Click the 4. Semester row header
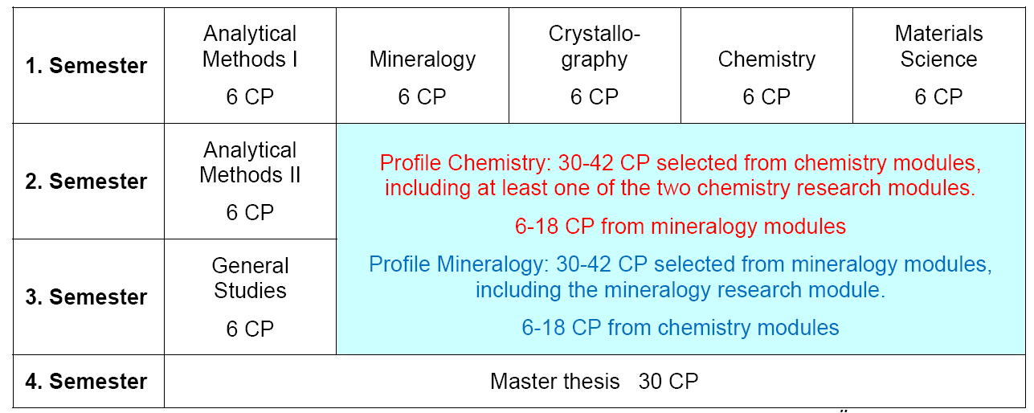The image size is (1034, 413). [88, 381]
